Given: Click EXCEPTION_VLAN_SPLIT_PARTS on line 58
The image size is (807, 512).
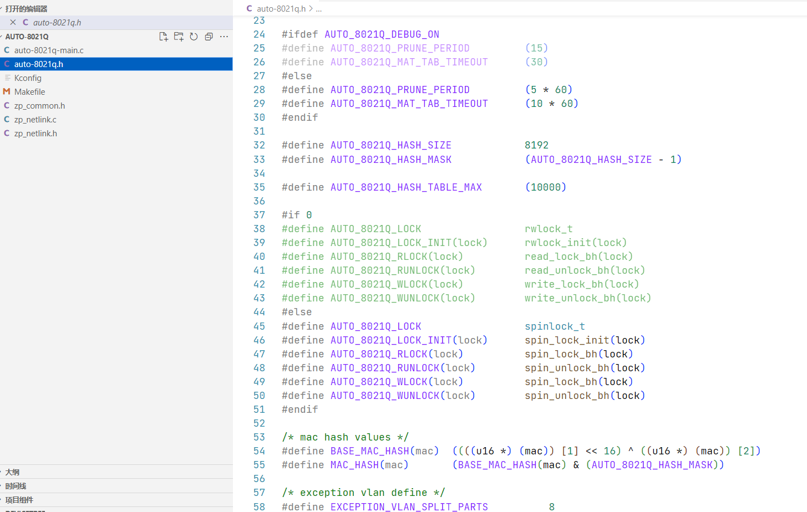Looking at the screenshot, I should 409,506.
